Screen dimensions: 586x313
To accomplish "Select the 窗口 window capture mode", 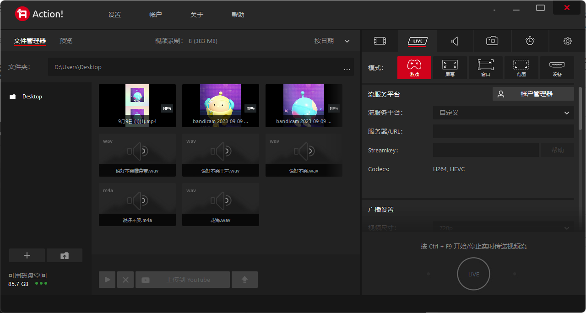I will pos(485,67).
